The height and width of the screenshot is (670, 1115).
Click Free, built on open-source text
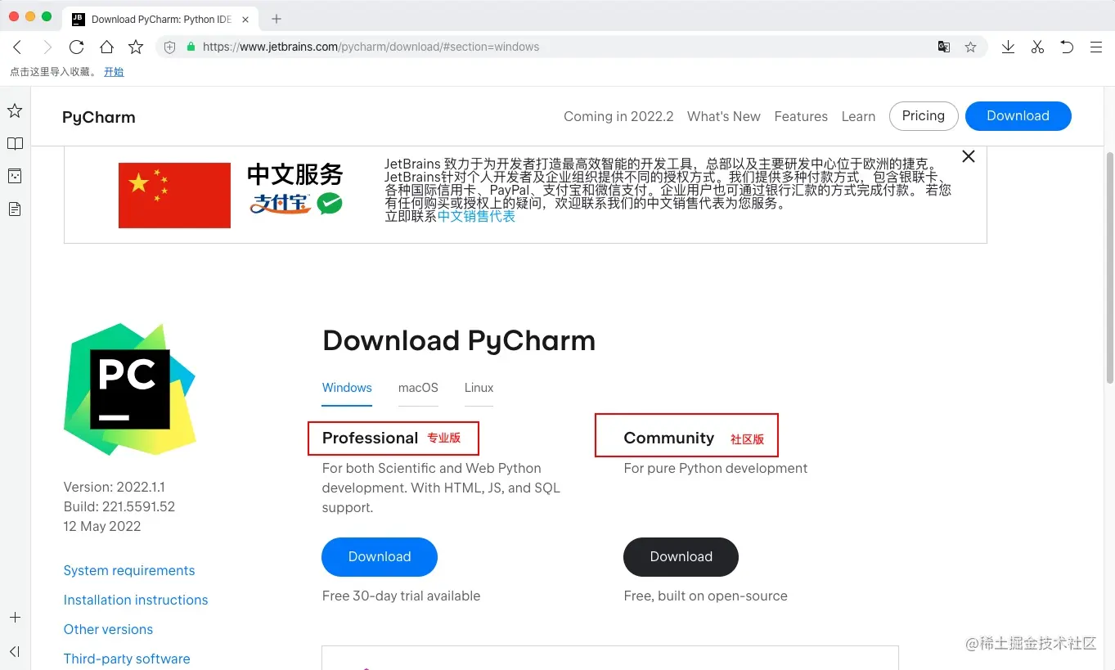[705, 596]
